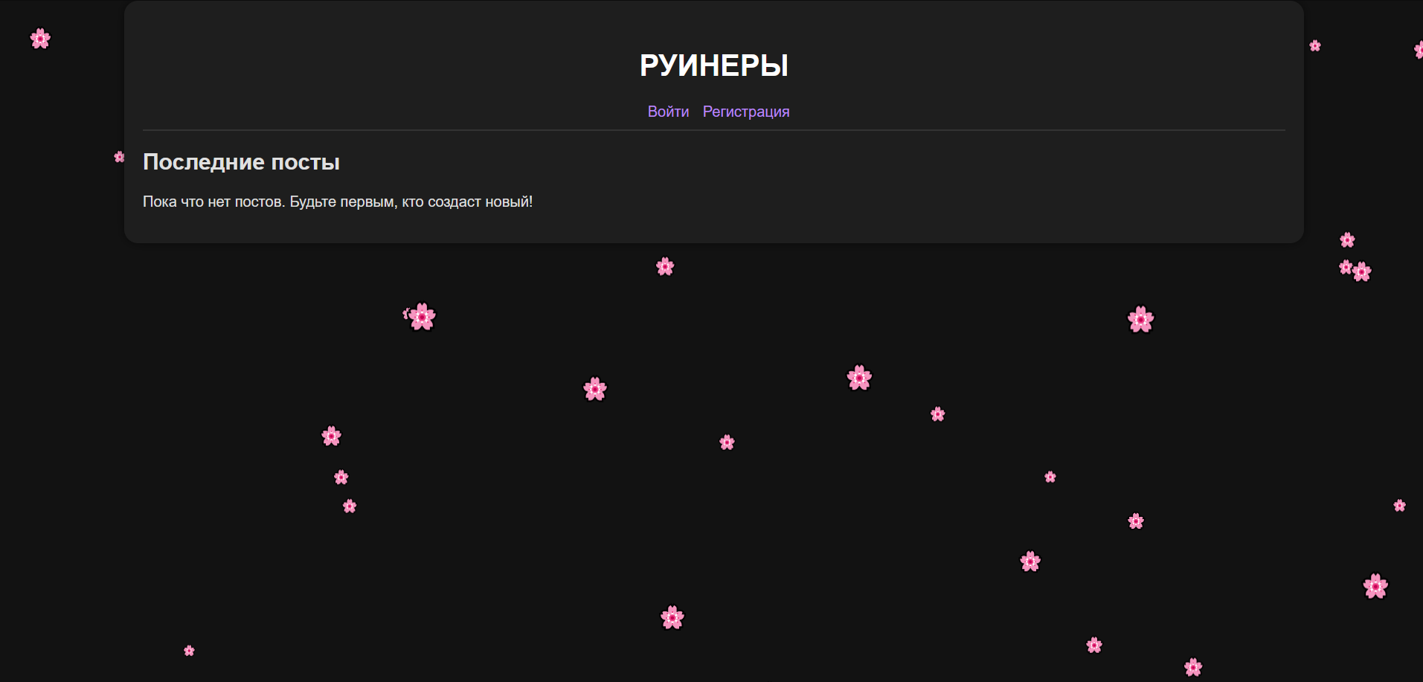Select the Последние посты heading
1423x682 pixels.
click(241, 162)
